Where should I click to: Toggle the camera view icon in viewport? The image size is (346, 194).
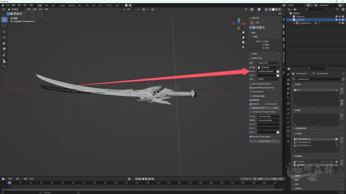(x=243, y=42)
